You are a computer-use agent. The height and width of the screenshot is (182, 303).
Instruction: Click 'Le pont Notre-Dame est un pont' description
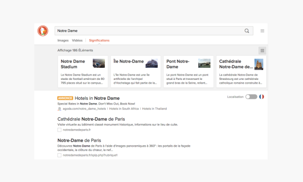[188, 79]
